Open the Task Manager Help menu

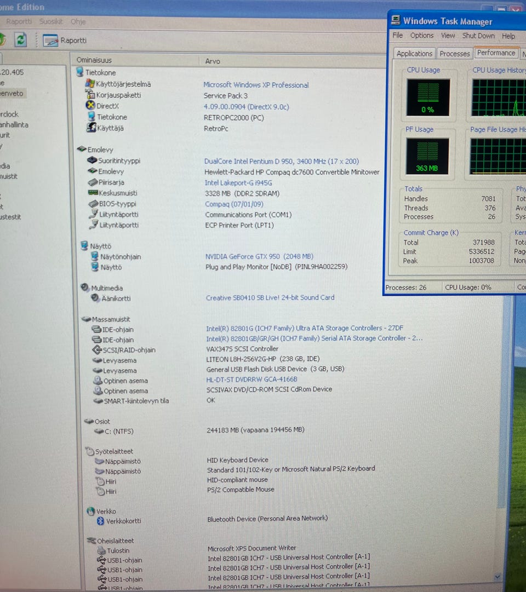[x=508, y=36]
